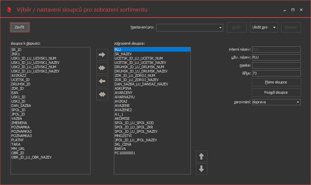Image resolution: width=311 pixels, height=185 pixels.
Task: Move displayed column up with up arrow
Action: coord(201,157)
